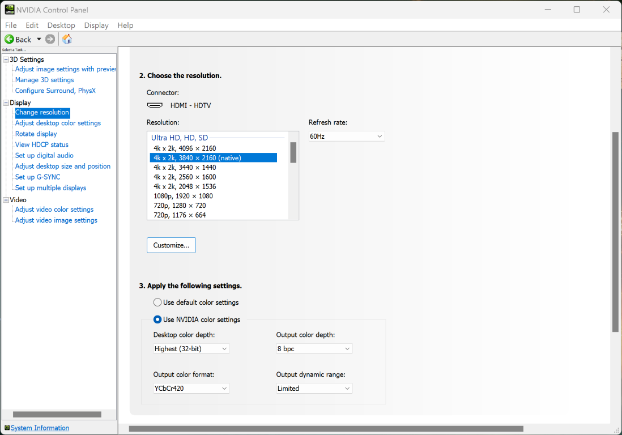Open the Help menu
The width and height of the screenshot is (622, 435).
pos(125,25)
